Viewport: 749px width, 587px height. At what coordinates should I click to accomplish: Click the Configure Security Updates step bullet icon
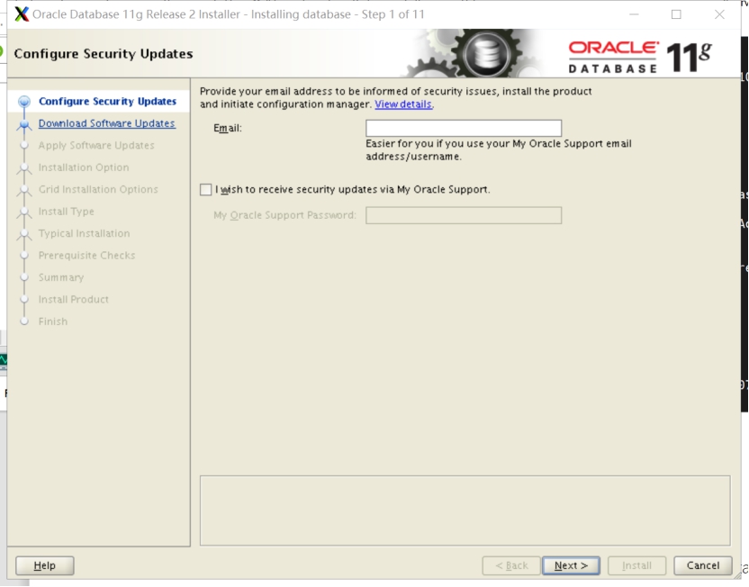click(x=24, y=102)
